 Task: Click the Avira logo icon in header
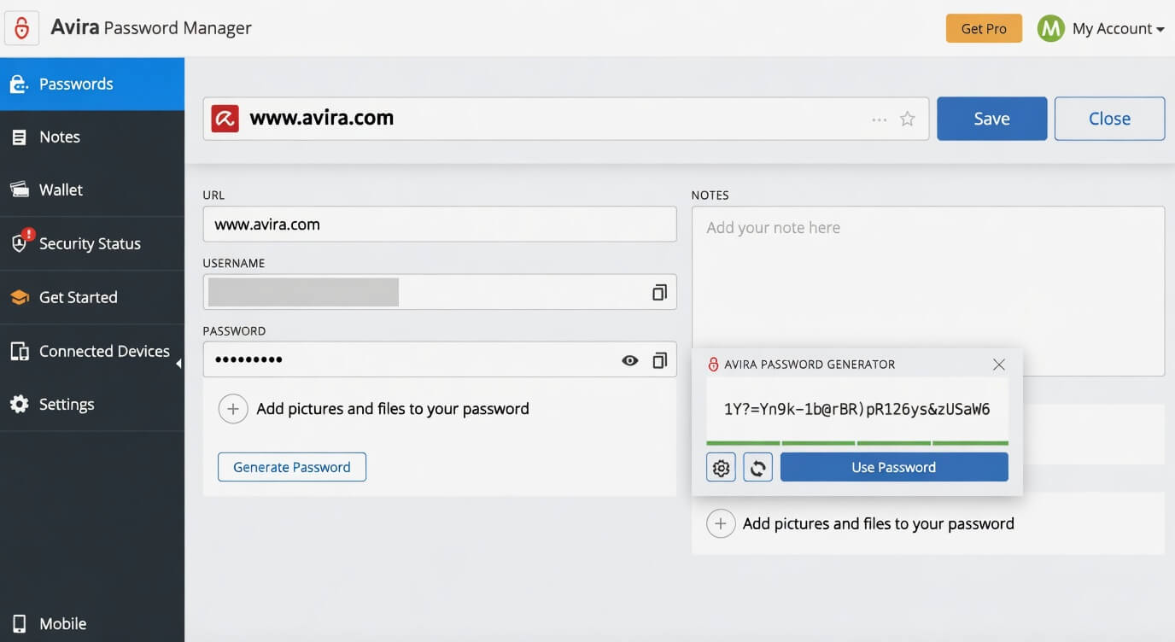pyautogui.click(x=21, y=28)
